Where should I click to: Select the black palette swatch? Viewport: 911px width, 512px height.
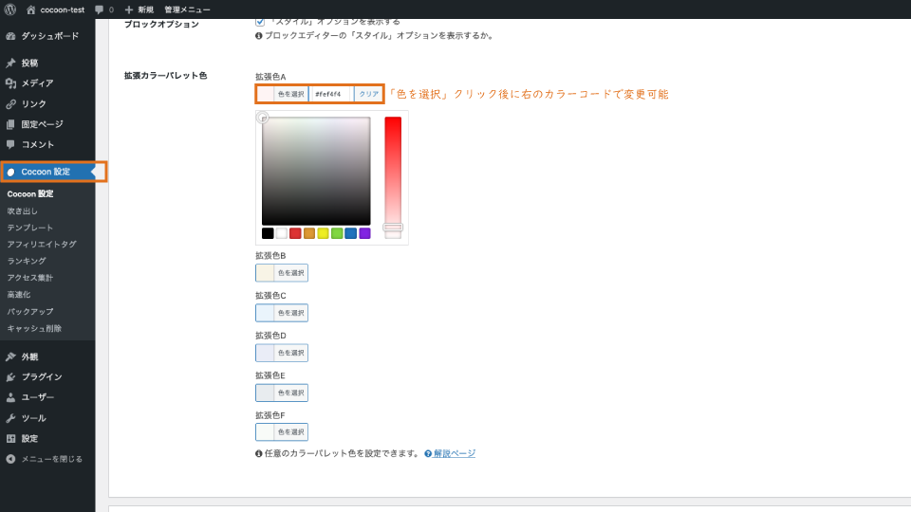point(268,233)
